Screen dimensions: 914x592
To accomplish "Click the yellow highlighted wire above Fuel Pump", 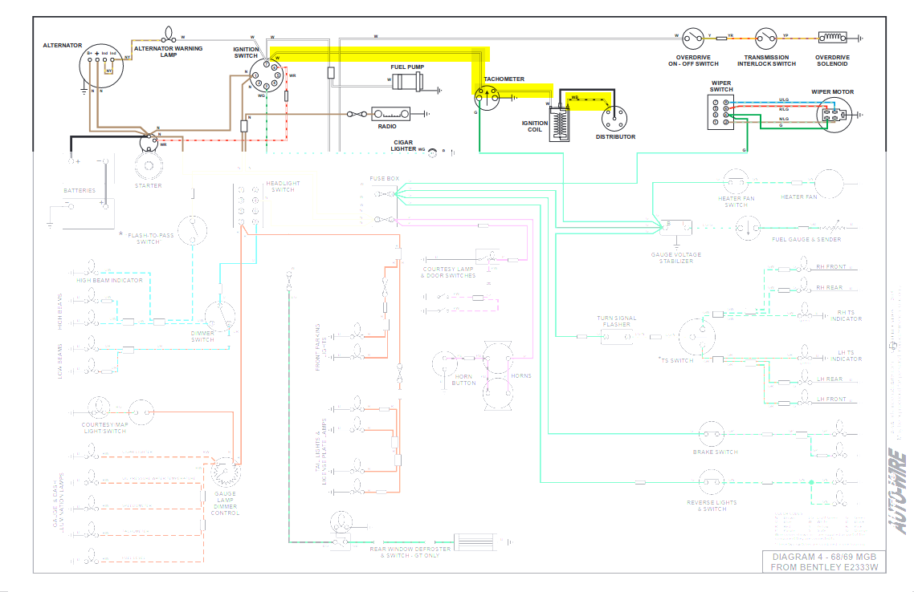I will (x=379, y=54).
